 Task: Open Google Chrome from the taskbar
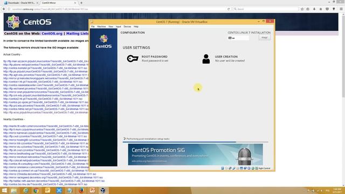[x=36, y=190]
